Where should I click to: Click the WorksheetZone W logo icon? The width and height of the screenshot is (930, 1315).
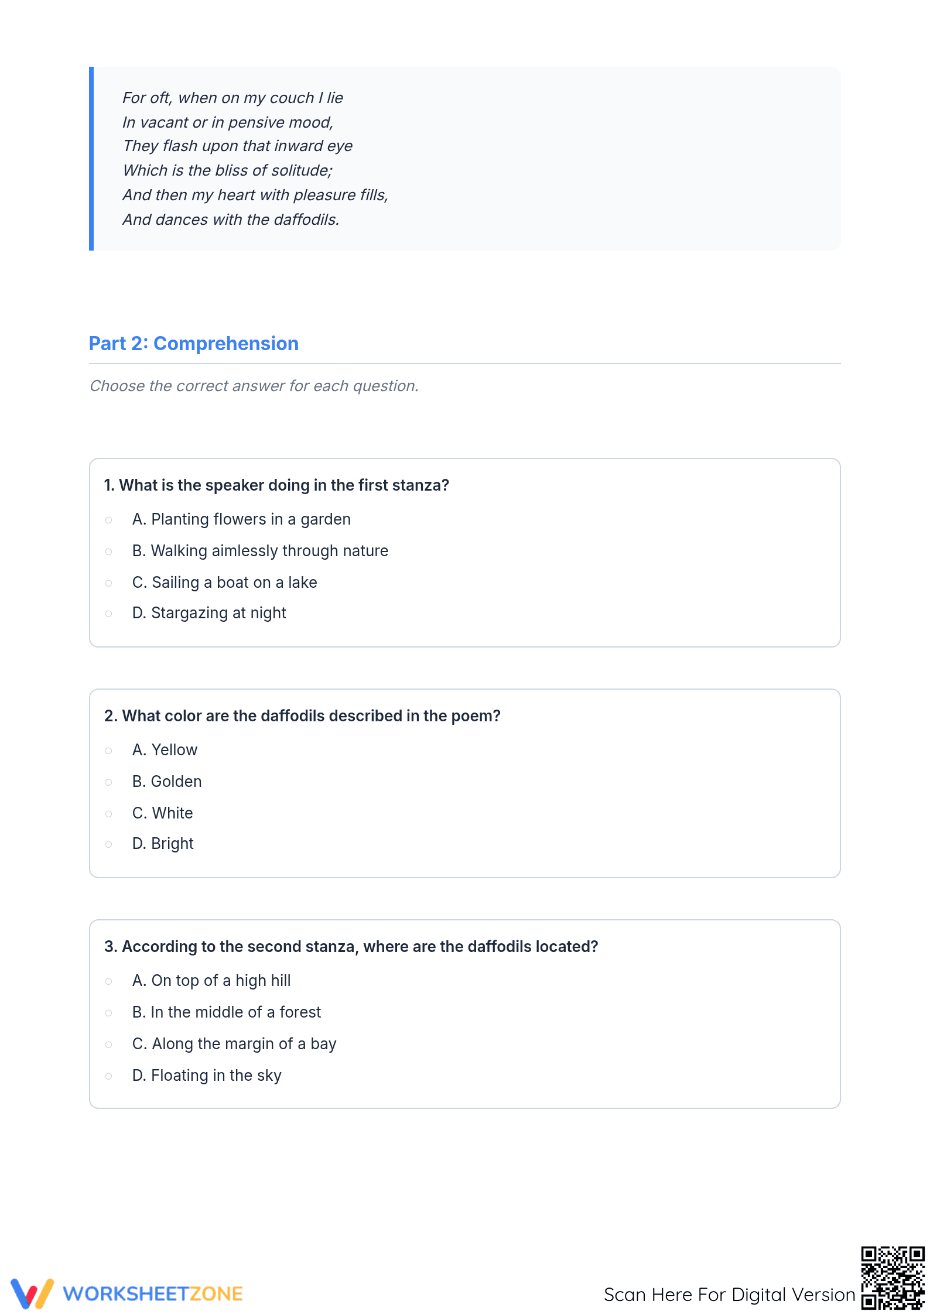pyautogui.click(x=32, y=1293)
